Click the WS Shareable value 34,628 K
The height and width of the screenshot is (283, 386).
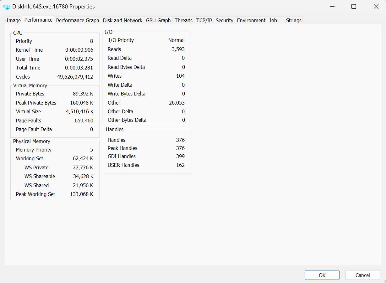tap(83, 176)
